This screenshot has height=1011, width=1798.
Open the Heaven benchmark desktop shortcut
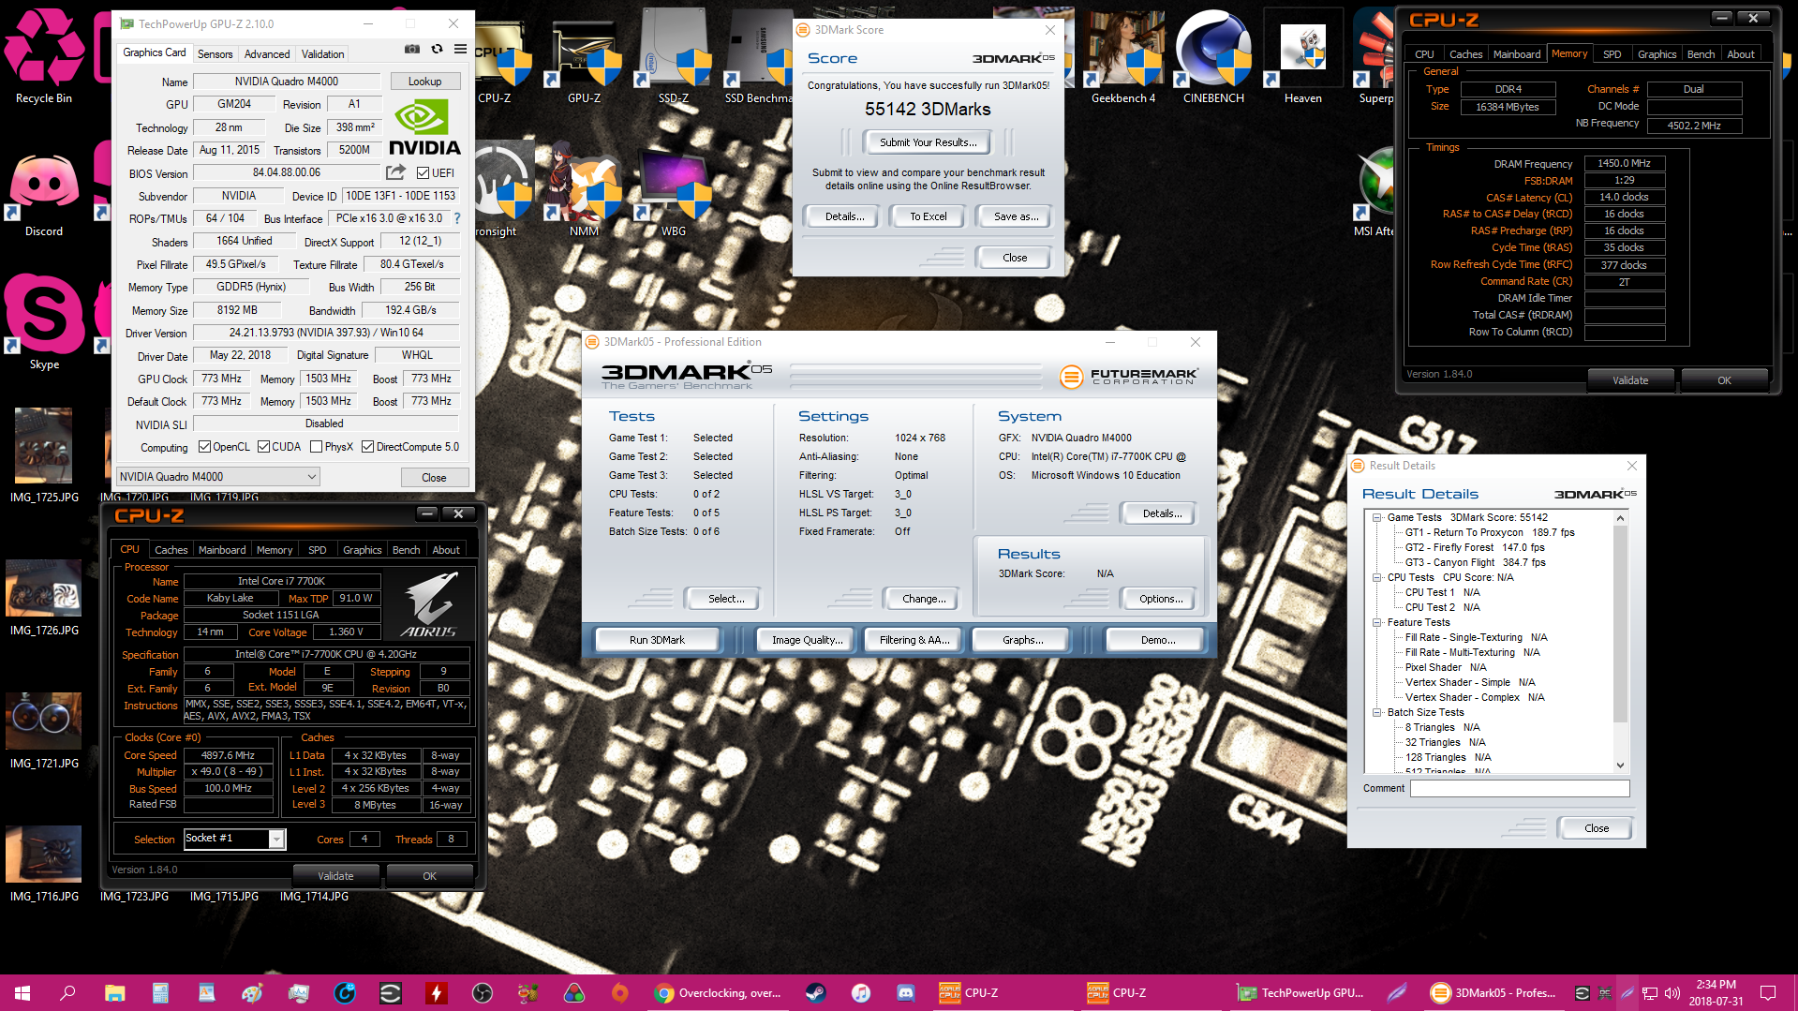pos(1303,56)
